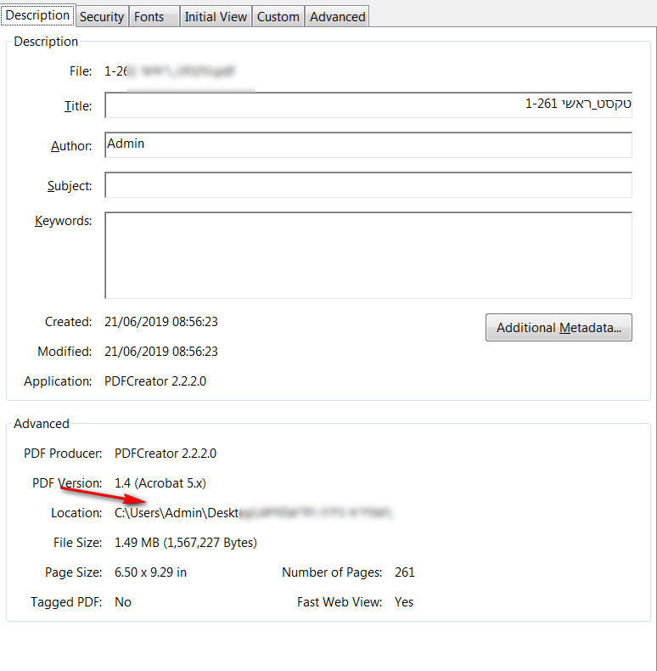Click the Fast Web View label
The height and width of the screenshot is (671, 657).
pos(340,602)
